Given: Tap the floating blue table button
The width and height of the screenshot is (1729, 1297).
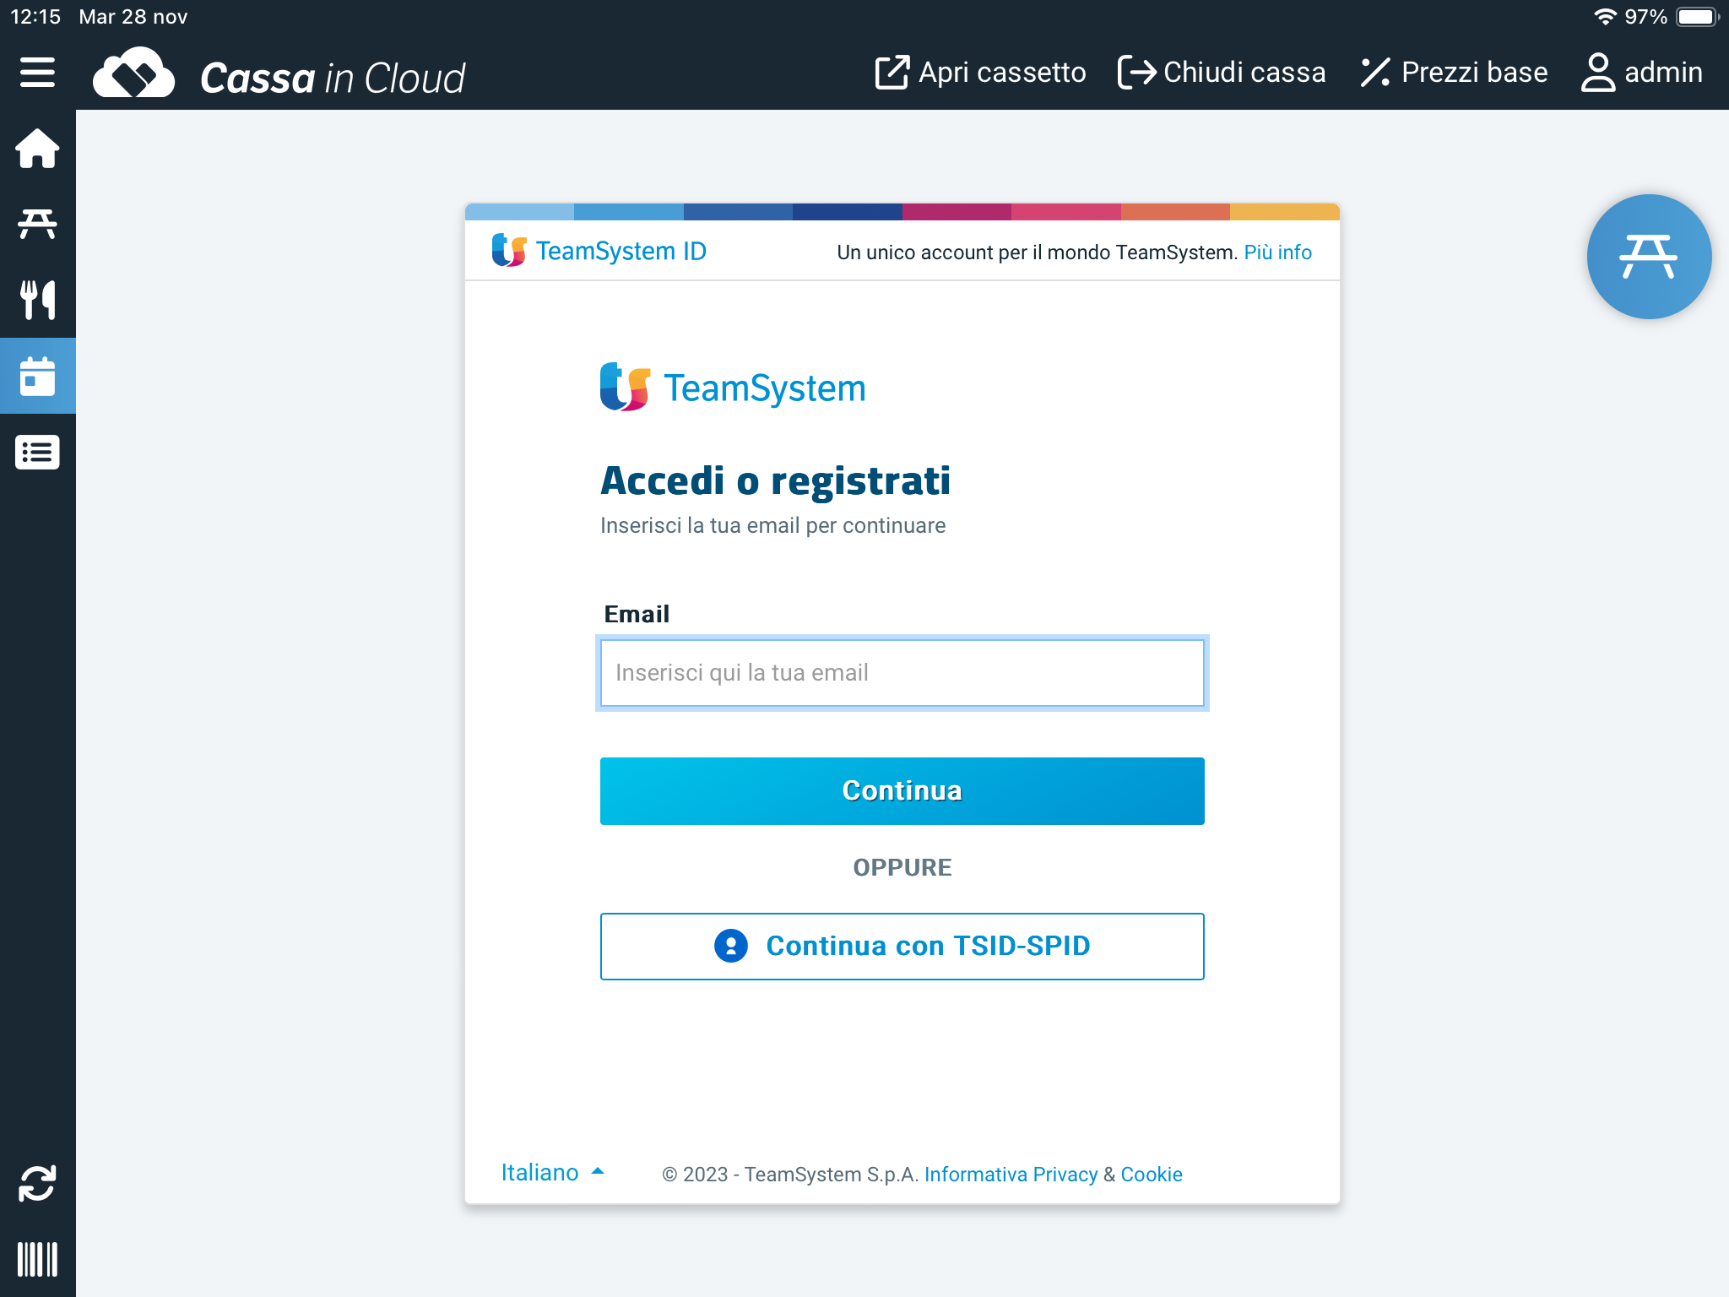Looking at the screenshot, I should pos(1648,257).
